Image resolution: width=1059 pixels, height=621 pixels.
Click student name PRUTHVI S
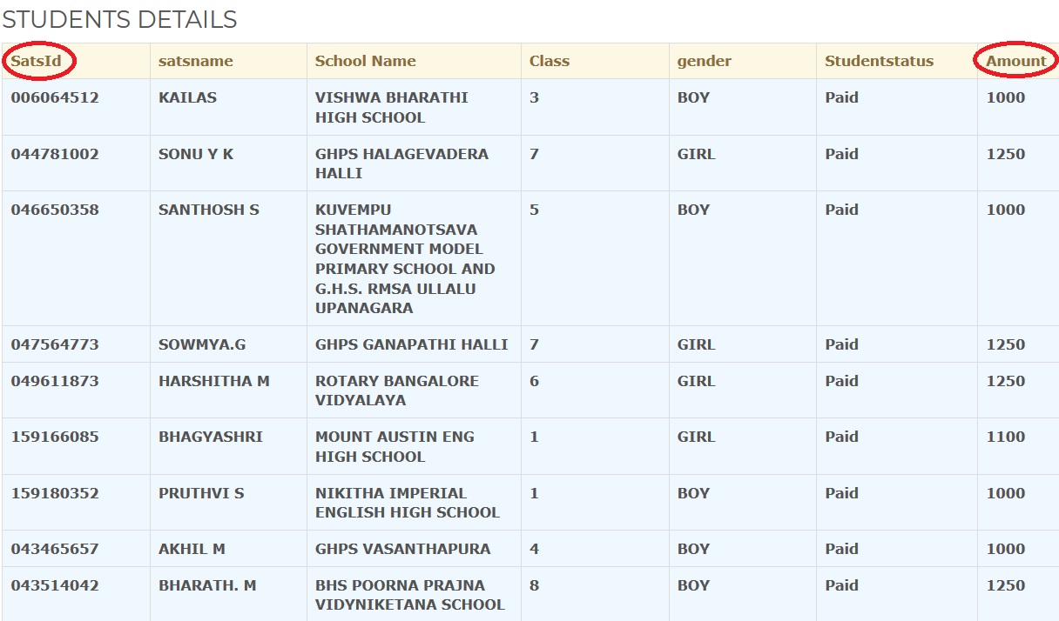201,493
